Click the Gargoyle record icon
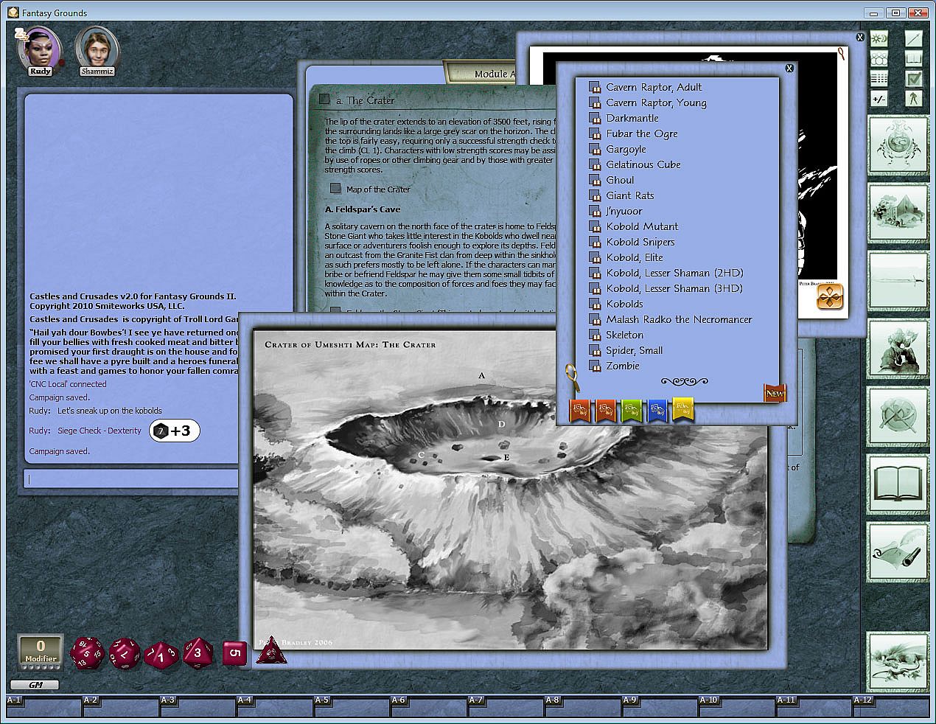The image size is (936, 724). pyautogui.click(x=595, y=150)
